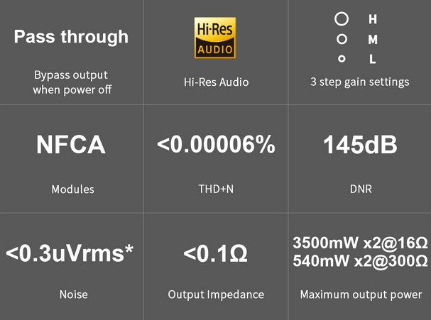
Task: Click the Hi-Res Audio gold logo
Action: [215, 38]
